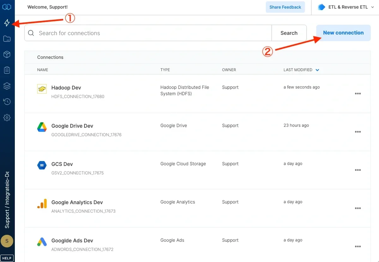Open Connections via the lightning bolt icon
Screen dimensions: 379x262
(7, 23)
